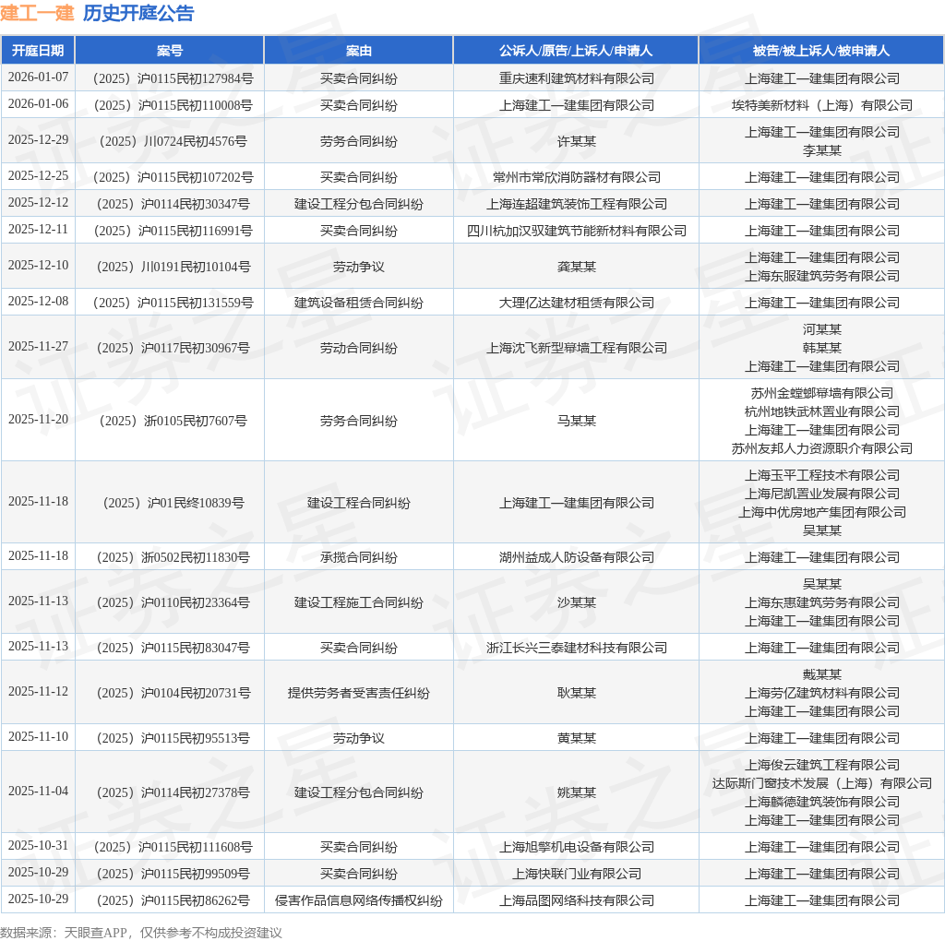Click the date 2026-01-06
The width and height of the screenshot is (945, 941).
coord(38,103)
